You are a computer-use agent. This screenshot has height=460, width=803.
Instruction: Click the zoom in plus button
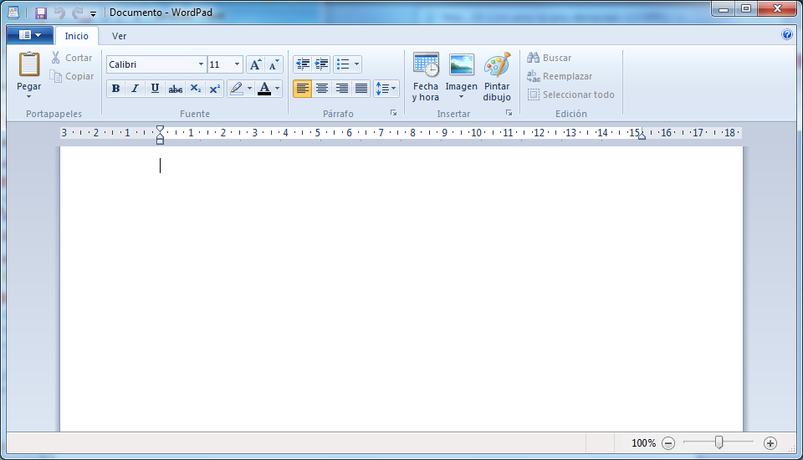[770, 443]
